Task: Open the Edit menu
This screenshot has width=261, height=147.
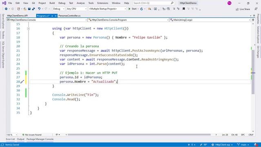Action: click(x=18, y=3)
